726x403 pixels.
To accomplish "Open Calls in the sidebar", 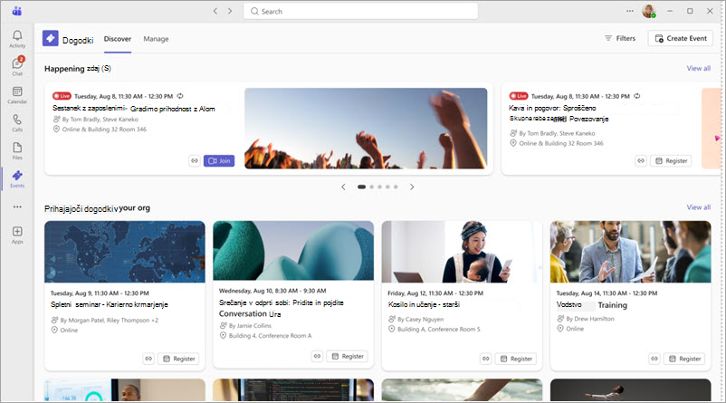I will (x=17, y=123).
